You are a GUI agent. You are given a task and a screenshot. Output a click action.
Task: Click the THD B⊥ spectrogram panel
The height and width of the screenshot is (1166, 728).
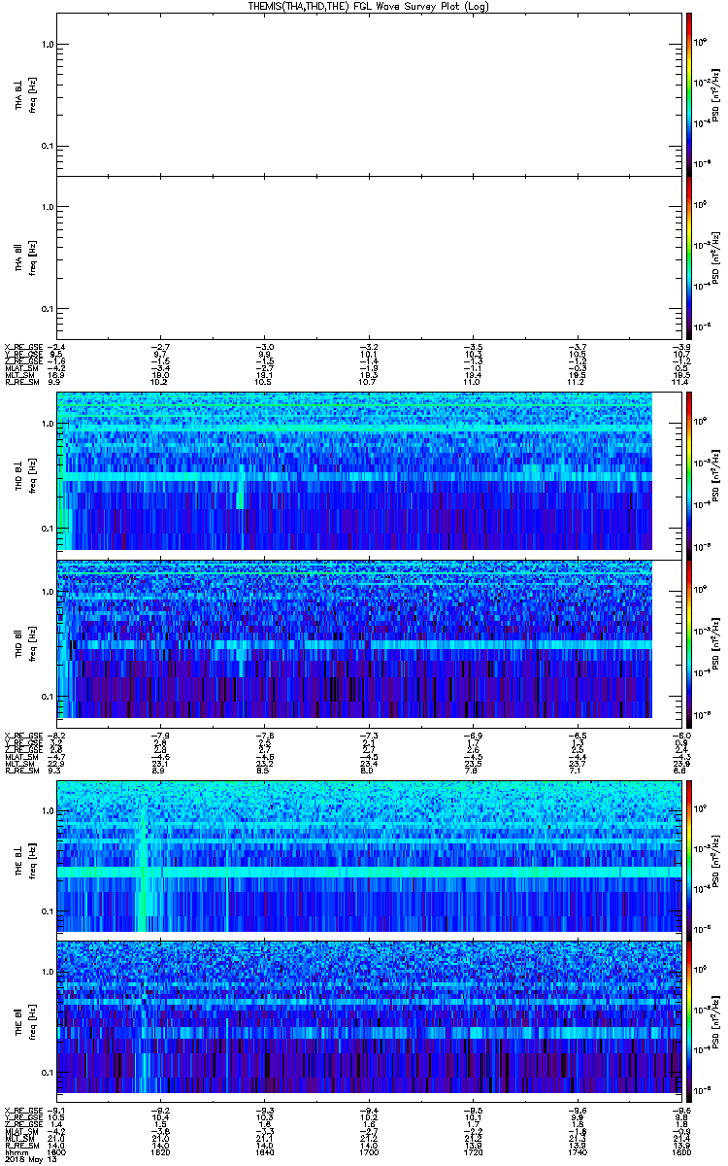coord(354,472)
